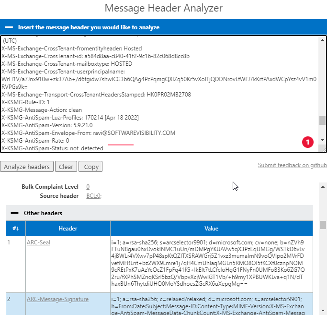Open Submit feedback on github link

coord(292,165)
